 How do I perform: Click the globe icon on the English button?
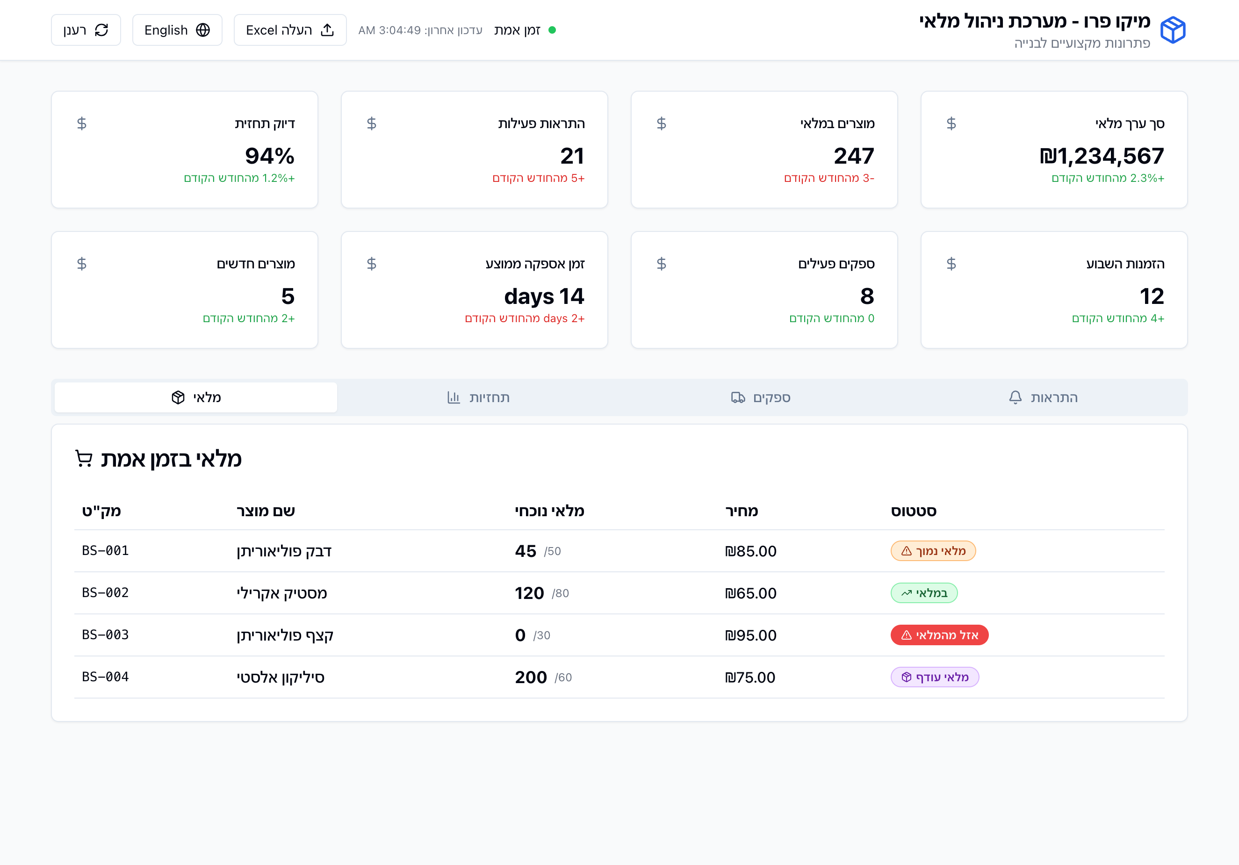tap(203, 29)
